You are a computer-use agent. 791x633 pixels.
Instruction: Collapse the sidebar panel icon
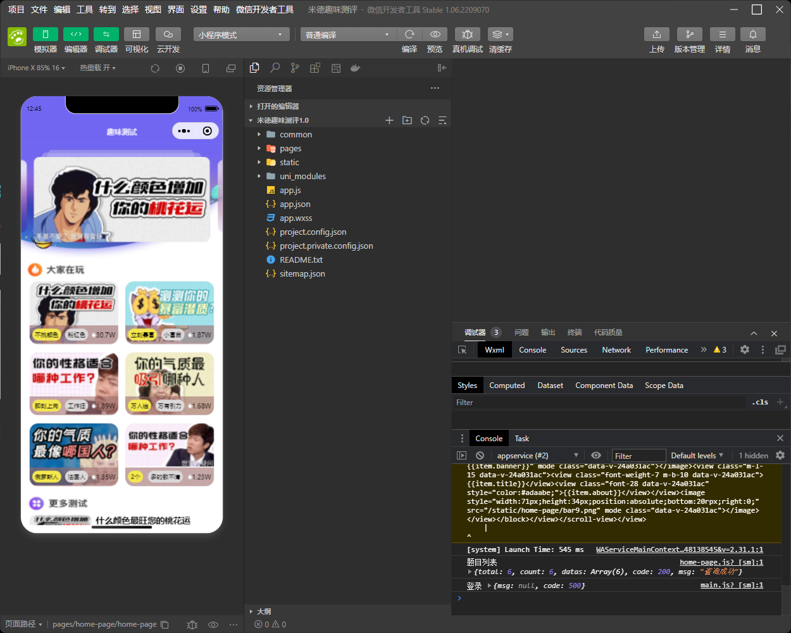tap(442, 68)
